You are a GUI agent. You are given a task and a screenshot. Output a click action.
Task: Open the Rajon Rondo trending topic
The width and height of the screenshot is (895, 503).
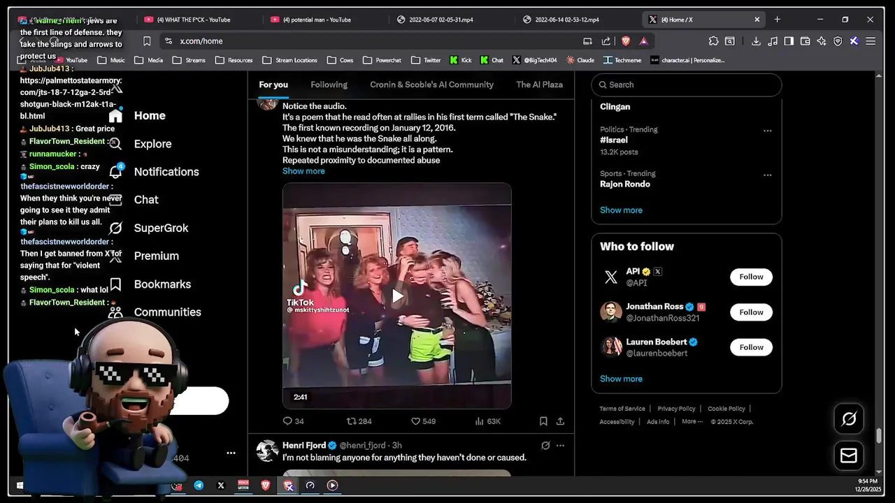click(625, 184)
